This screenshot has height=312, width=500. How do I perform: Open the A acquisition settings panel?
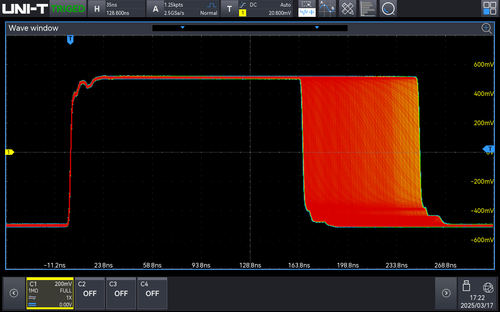pos(182,9)
